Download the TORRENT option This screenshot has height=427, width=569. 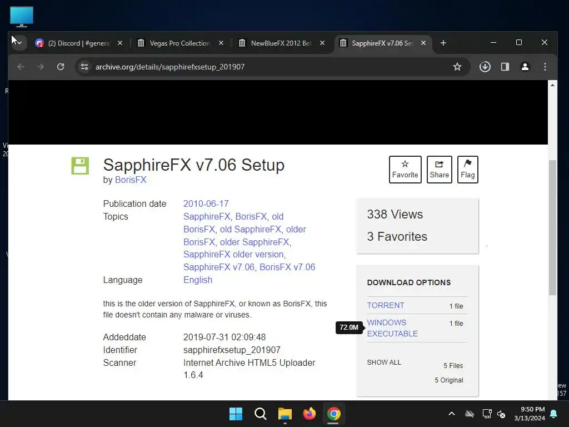point(386,305)
